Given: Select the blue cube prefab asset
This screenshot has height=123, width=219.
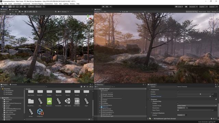Looking at the screenshot, I should 40,113.
